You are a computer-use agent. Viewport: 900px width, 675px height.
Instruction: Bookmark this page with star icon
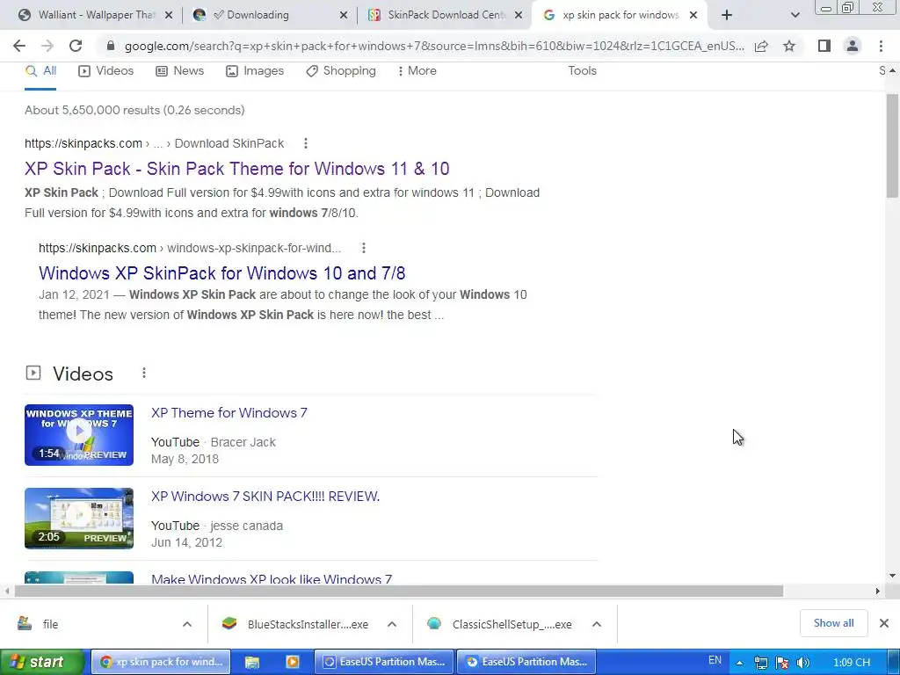tap(789, 46)
